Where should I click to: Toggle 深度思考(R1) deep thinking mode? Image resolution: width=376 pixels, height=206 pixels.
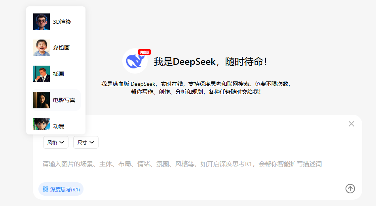(61, 189)
